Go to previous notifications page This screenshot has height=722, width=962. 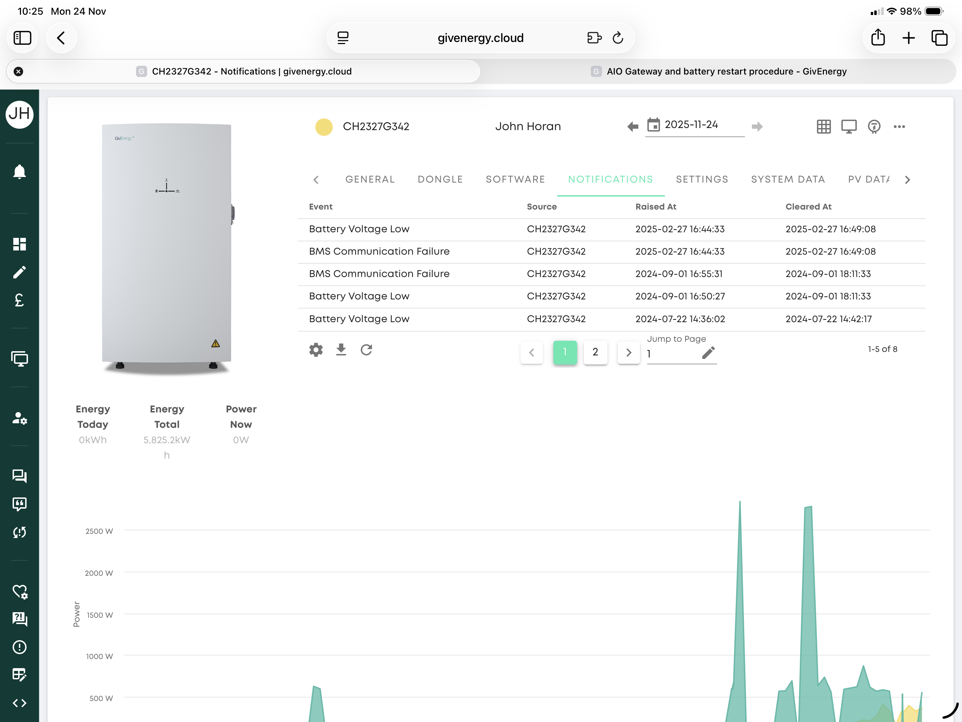[531, 352]
